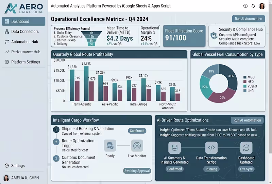
Task: Click the Live Monitor gauge icon
Action: [137, 146]
